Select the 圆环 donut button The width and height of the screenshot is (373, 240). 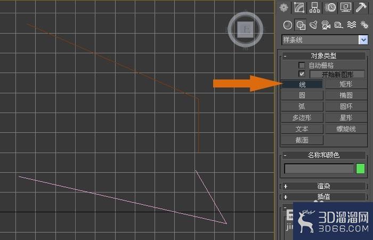tap(346, 107)
